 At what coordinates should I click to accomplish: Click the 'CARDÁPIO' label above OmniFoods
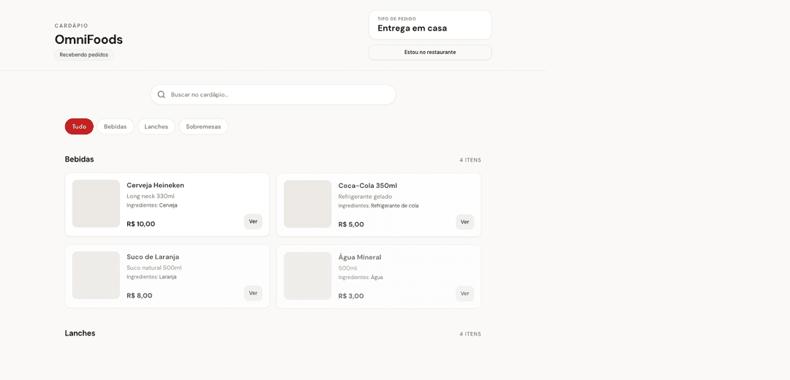pos(72,26)
